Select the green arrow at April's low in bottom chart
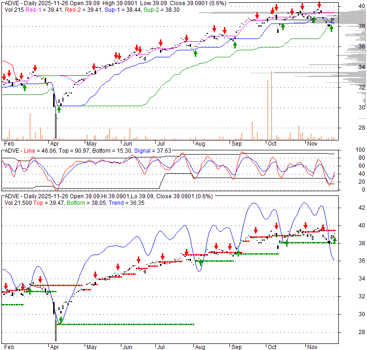The height and width of the screenshot is (350, 367). 61,320
